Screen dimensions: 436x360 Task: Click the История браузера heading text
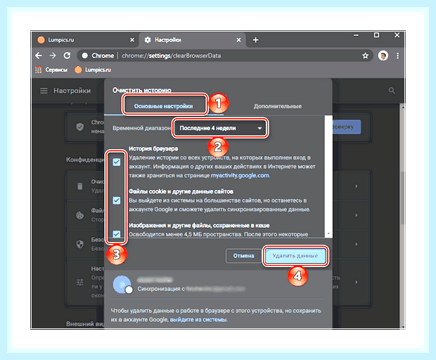[153, 149]
